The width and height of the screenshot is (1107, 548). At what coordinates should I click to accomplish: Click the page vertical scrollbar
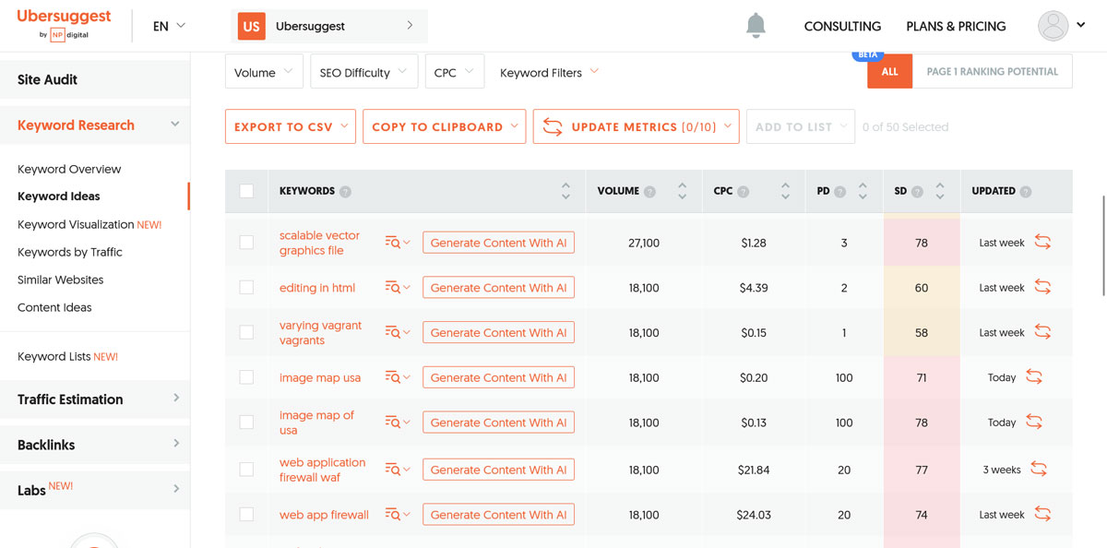coord(1103,244)
